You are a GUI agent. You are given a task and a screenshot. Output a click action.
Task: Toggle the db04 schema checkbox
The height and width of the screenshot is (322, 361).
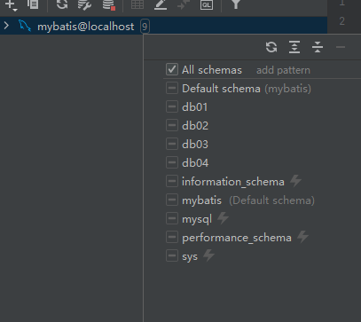click(172, 162)
